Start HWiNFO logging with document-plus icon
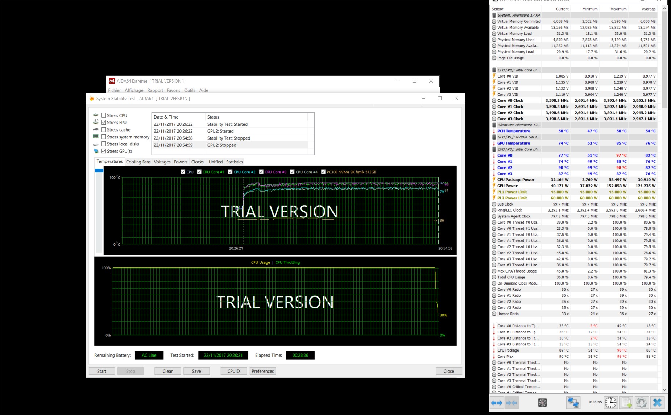Screen dimensions: 671x415 626,402
